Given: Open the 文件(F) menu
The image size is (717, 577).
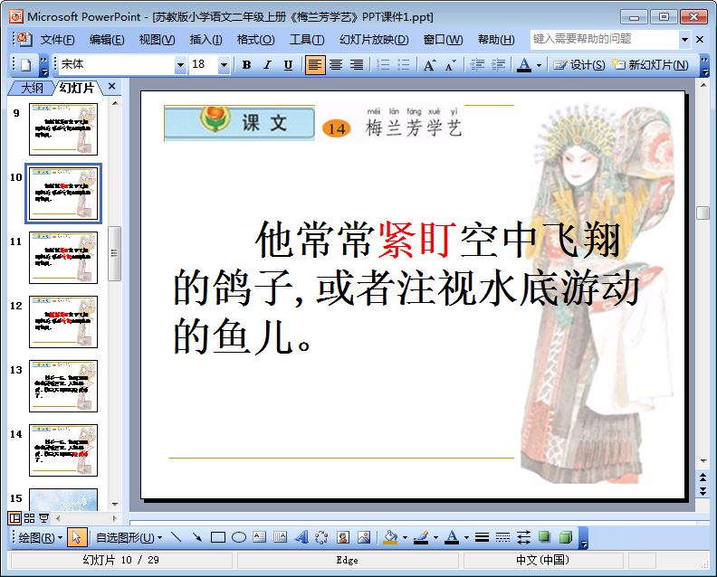Looking at the screenshot, I should 57,40.
